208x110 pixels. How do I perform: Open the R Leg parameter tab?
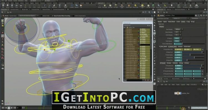(193, 22)
